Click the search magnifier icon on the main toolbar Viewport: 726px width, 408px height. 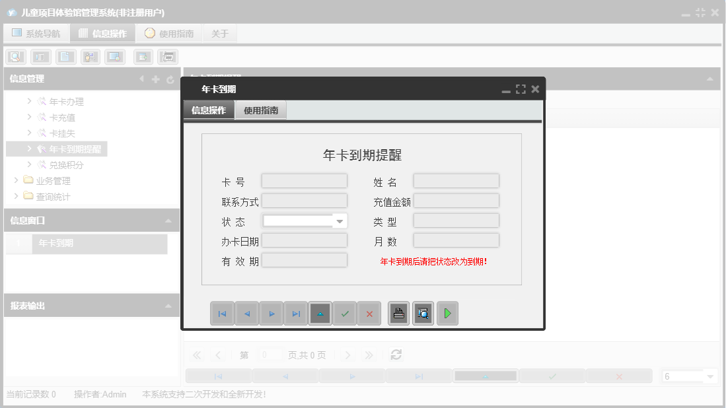(15, 56)
